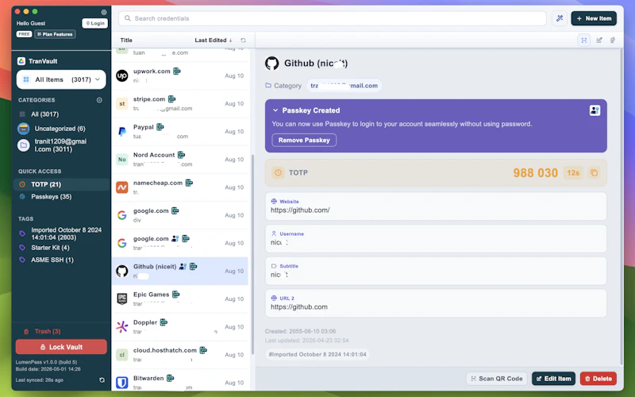Open the All Items (3017) dropdown
635x397 pixels.
click(61, 79)
